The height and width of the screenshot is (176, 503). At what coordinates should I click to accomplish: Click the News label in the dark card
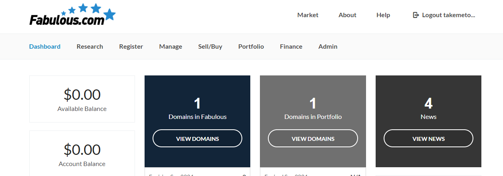tap(429, 117)
